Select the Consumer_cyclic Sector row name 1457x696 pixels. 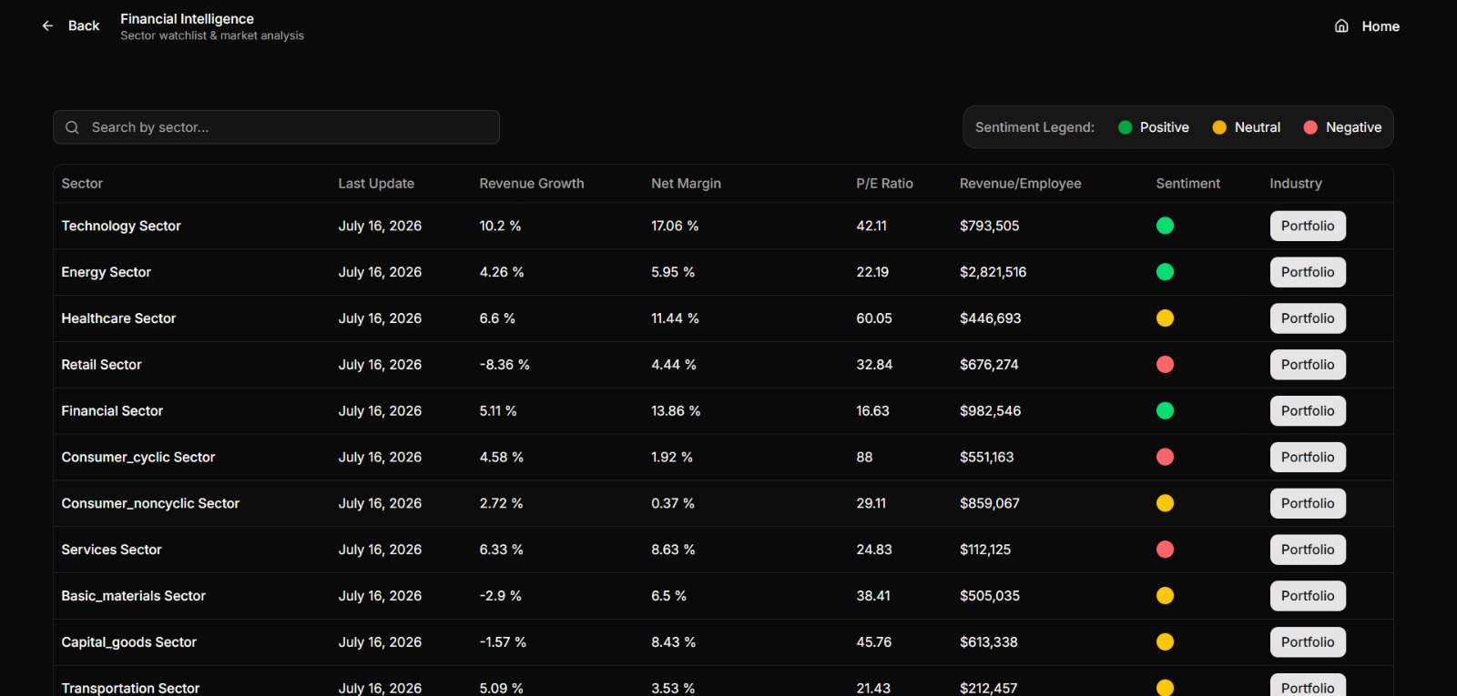(138, 457)
